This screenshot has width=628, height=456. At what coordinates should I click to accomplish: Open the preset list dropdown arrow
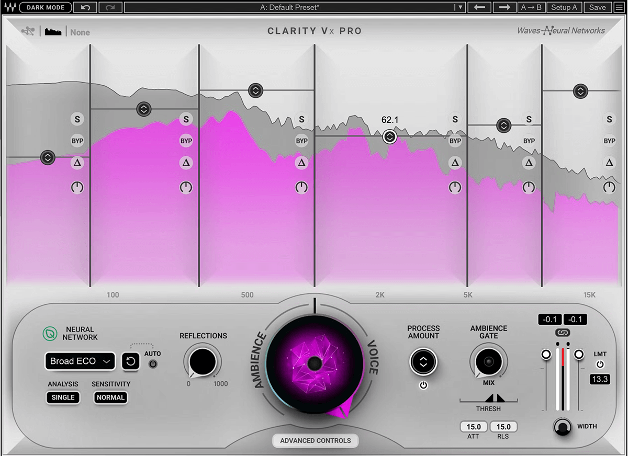coord(461,7)
